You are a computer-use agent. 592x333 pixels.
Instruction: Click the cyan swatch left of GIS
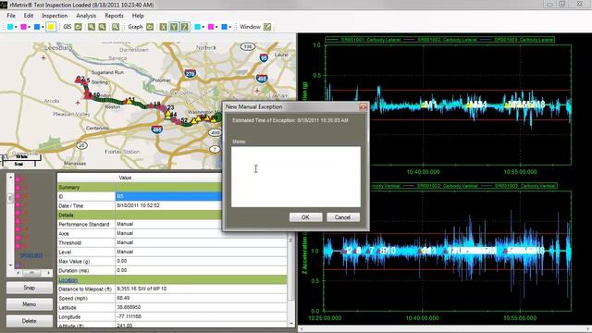pos(10,27)
